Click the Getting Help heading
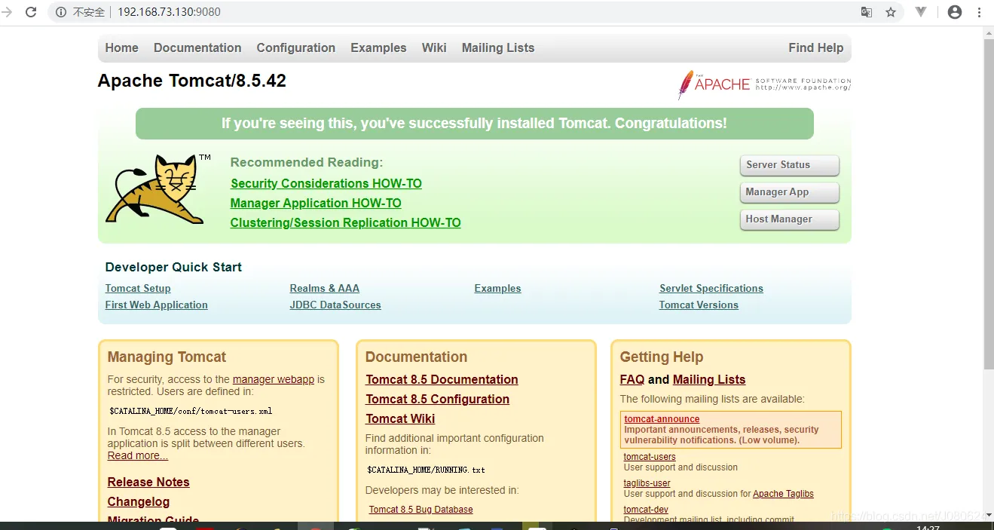 click(662, 357)
